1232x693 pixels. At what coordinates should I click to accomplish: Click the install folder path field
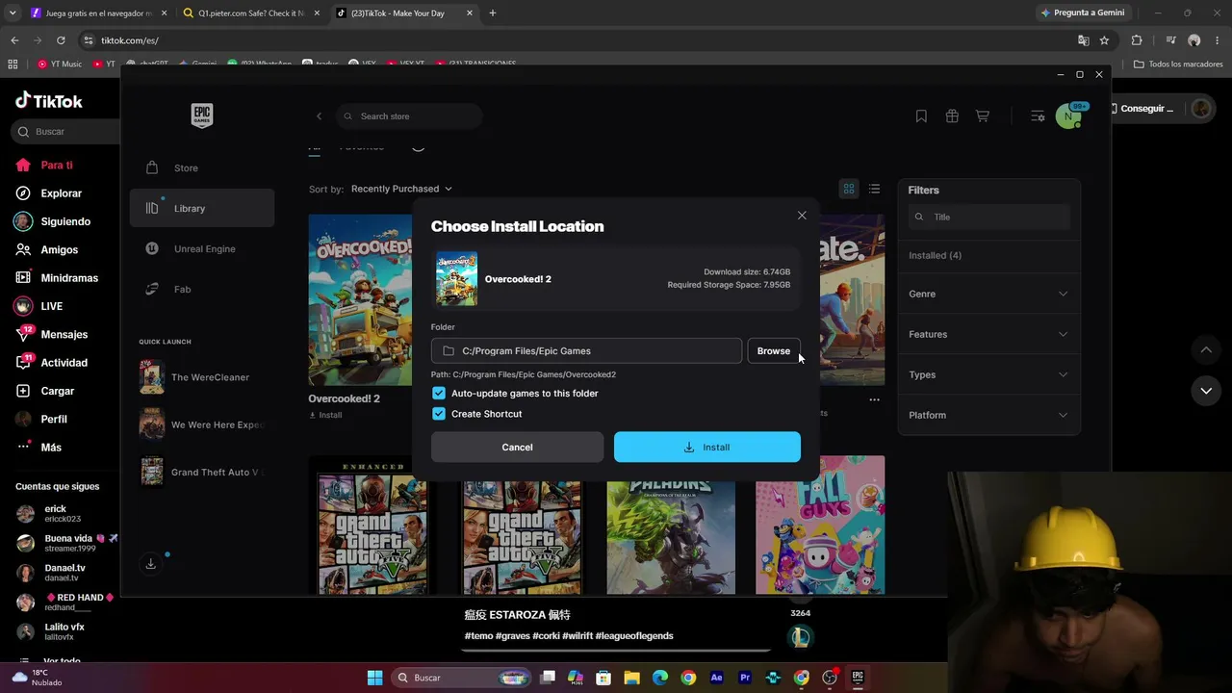pyautogui.click(x=586, y=350)
